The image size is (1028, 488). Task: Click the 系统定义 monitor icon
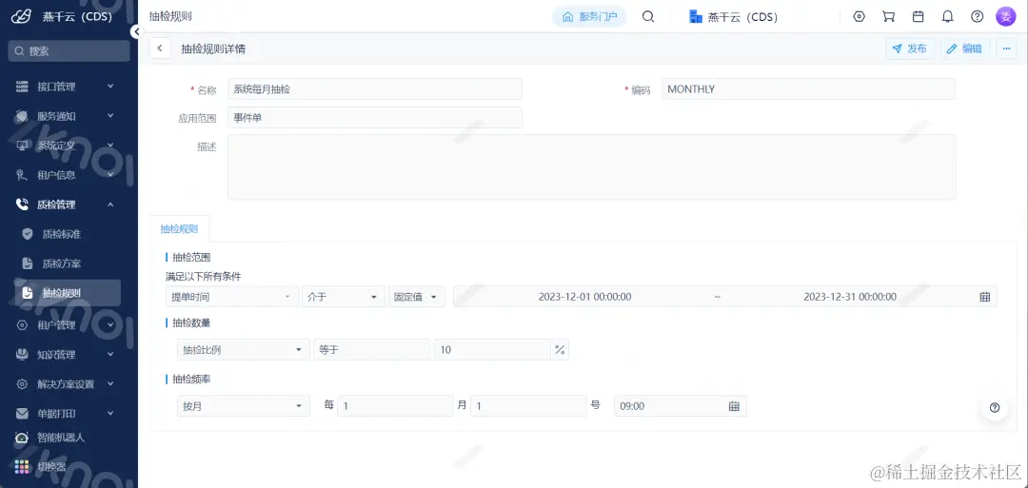click(x=22, y=146)
